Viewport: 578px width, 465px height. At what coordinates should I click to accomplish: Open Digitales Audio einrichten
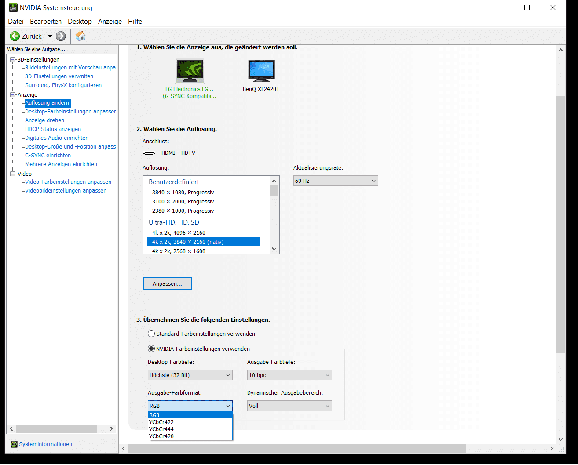(57, 138)
